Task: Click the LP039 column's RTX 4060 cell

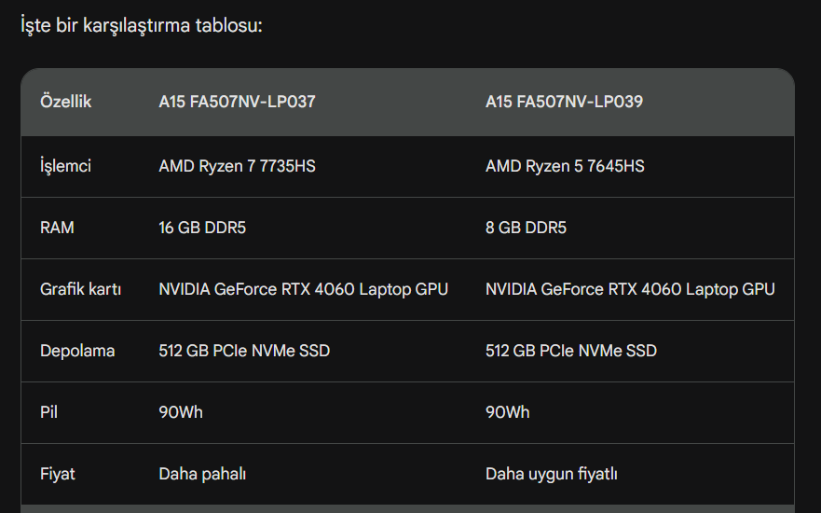Action: 630,289
